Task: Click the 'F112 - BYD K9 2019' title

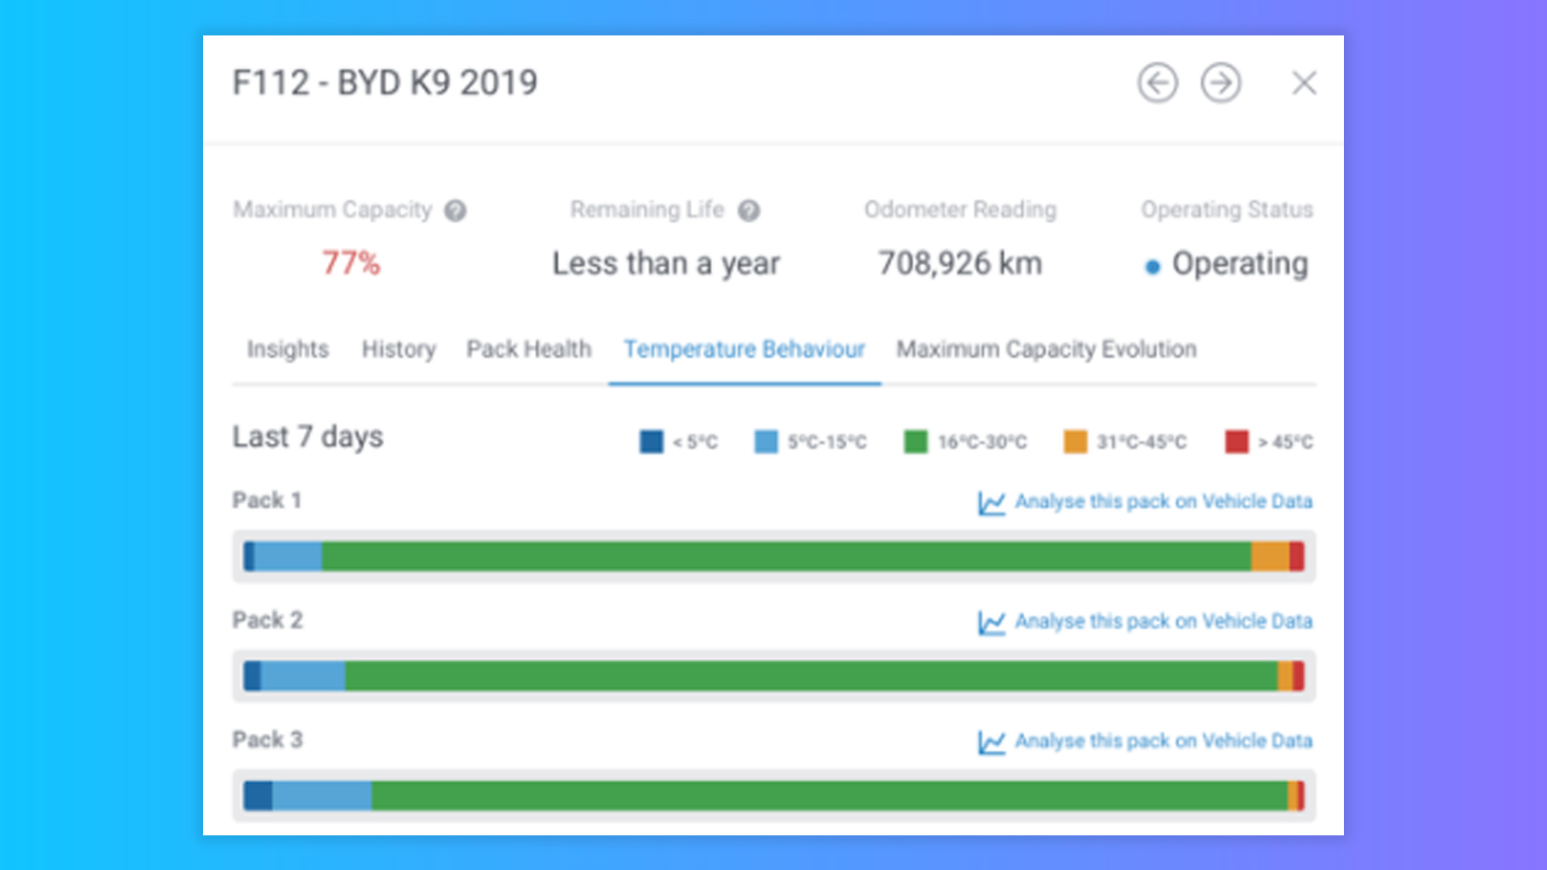Action: (x=385, y=83)
